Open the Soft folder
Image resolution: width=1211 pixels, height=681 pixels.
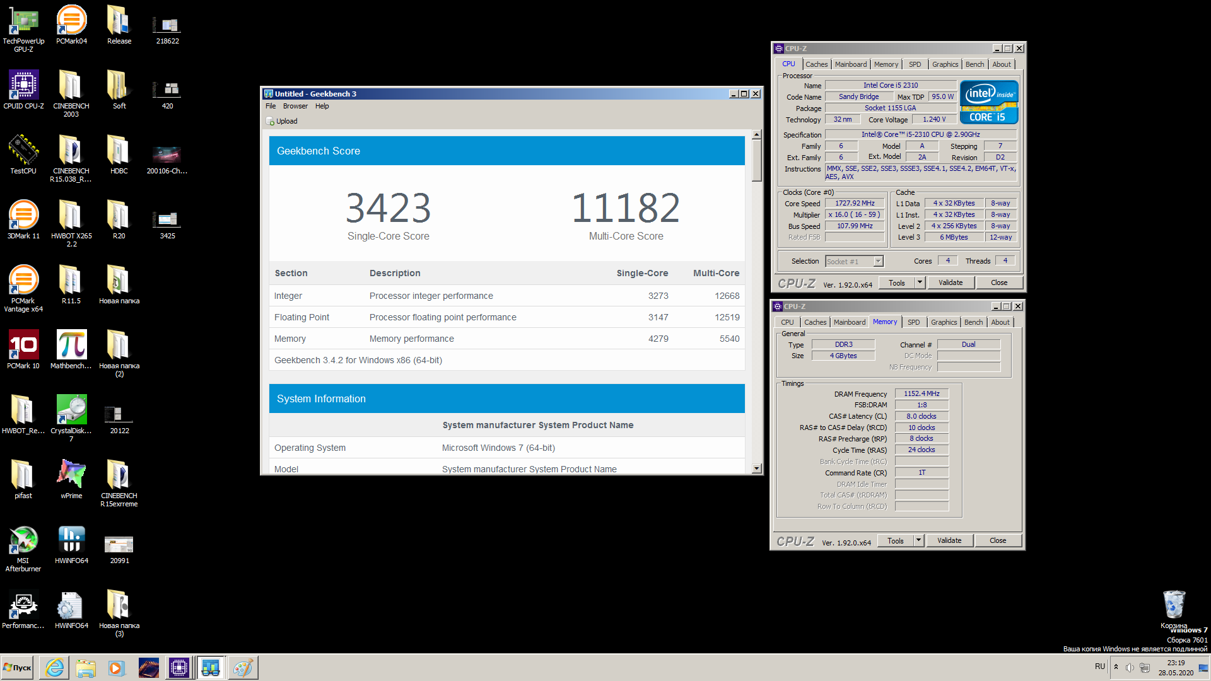pos(119,90)
